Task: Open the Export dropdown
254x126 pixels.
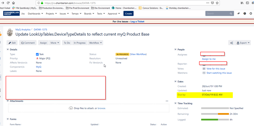Action: (x=243, y=43)
